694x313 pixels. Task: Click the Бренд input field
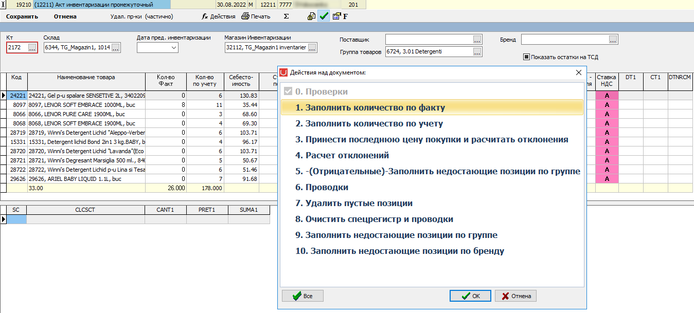pos(565,40)
